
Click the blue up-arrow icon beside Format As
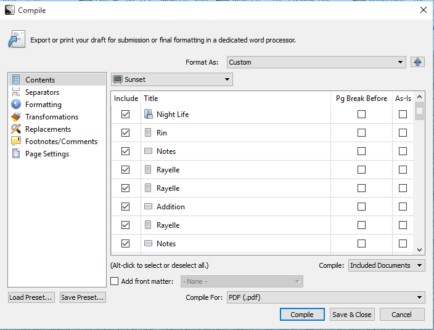tap(418, 62)
